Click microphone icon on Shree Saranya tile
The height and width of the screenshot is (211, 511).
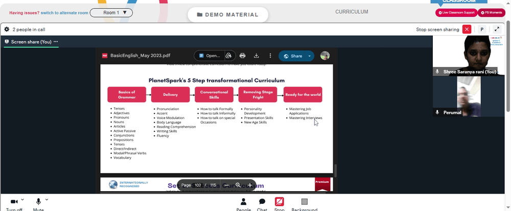(437, 72)
